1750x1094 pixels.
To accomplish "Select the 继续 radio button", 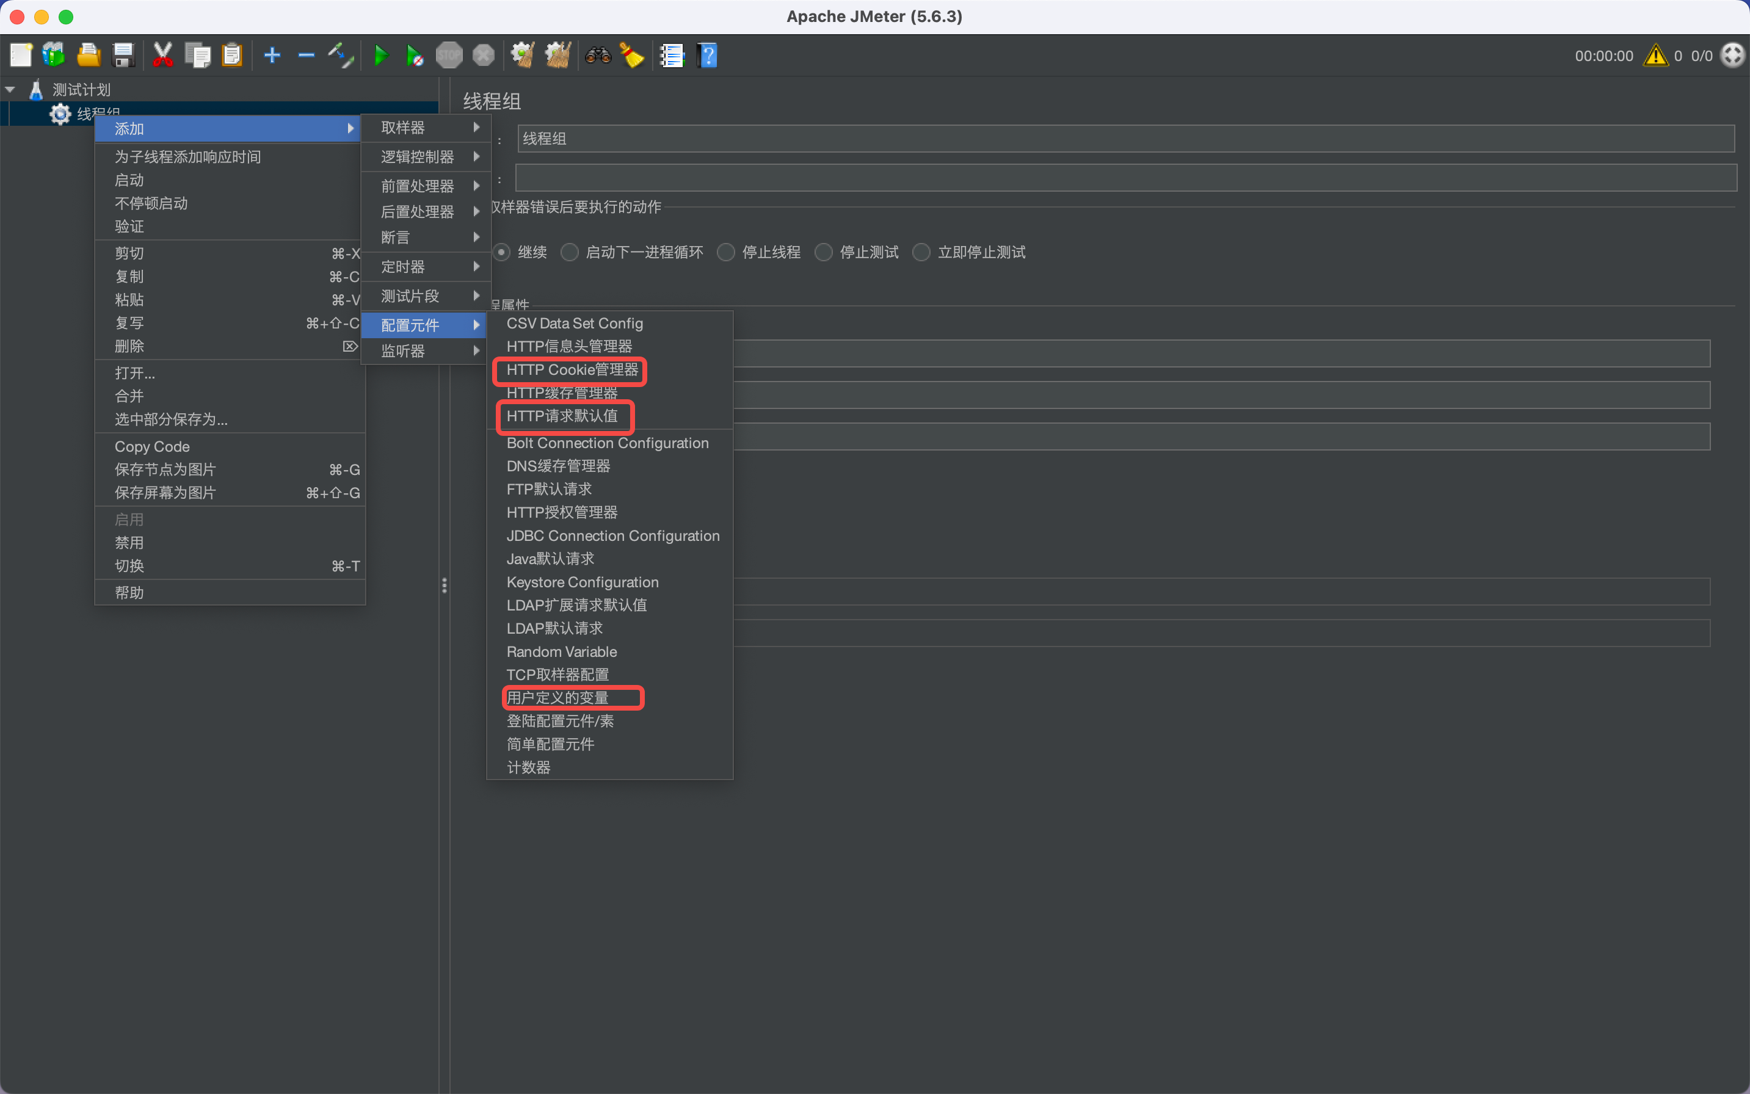I will coord(501,252).
